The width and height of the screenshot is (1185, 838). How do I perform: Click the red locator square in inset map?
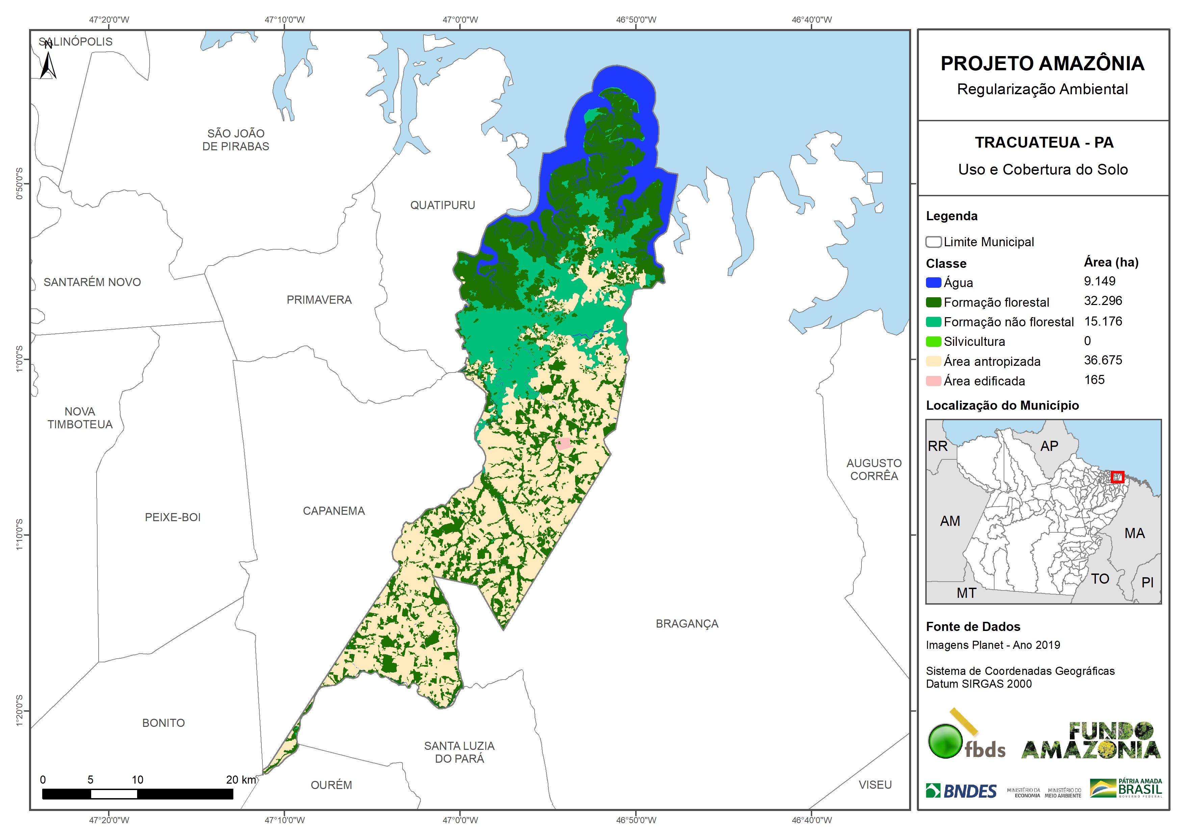(1117, 477)
